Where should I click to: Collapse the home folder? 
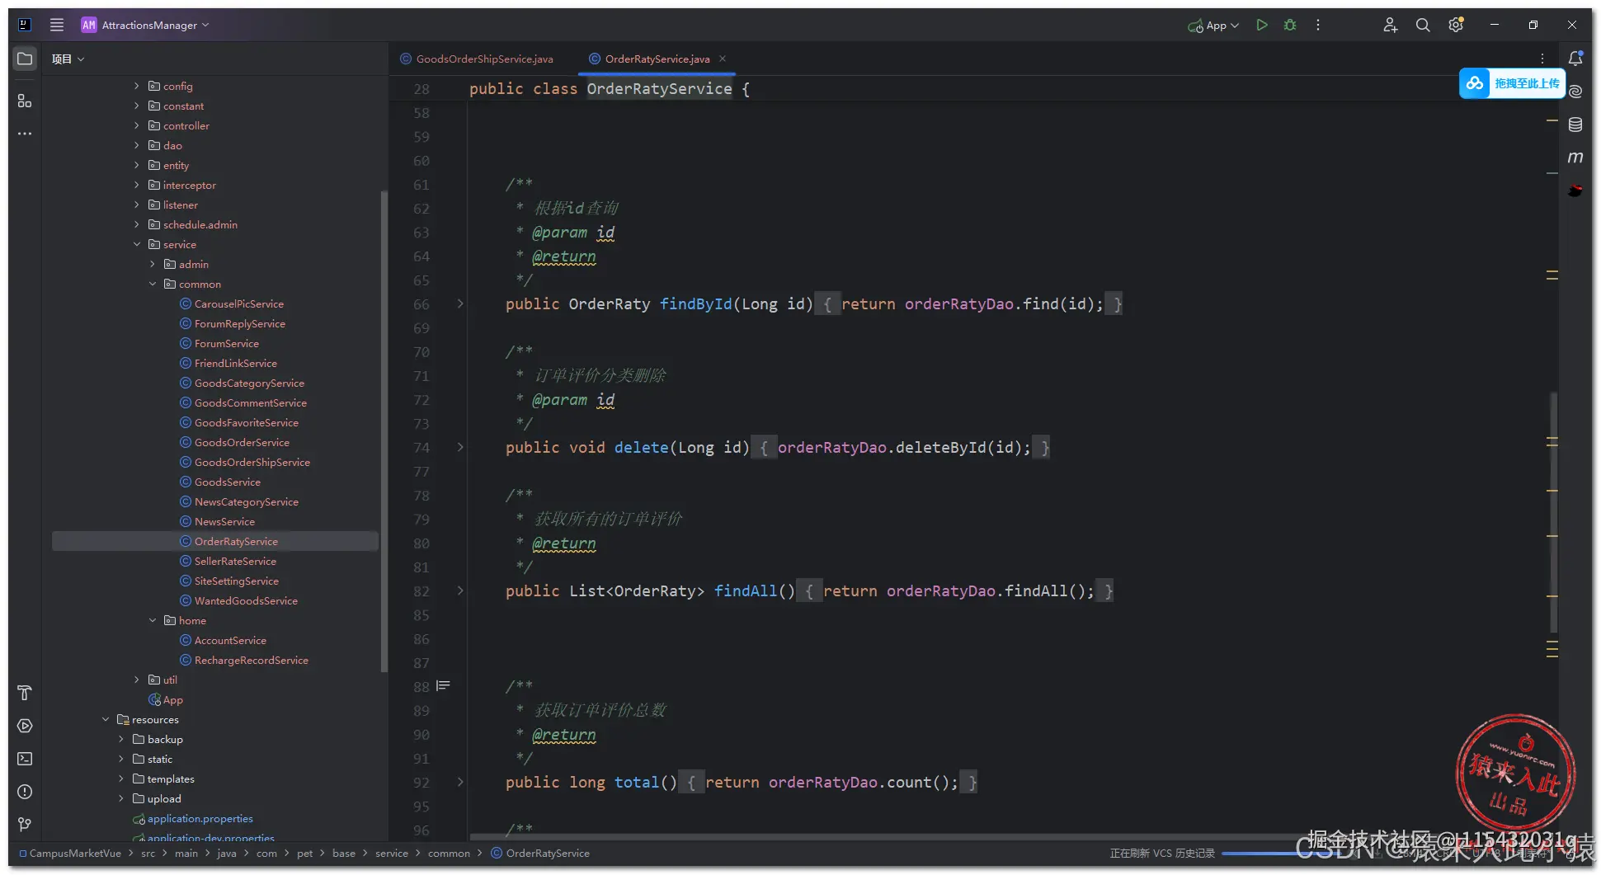coord(153,620)
